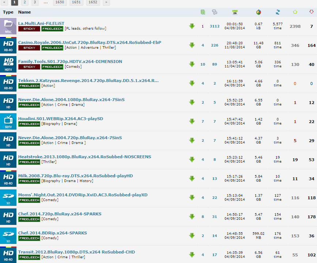The width and height of the screenshot is (317, 263).
Task: Open Family.Tools.S01.720p.HDTV torrent link
Action: tap(70, 62)
